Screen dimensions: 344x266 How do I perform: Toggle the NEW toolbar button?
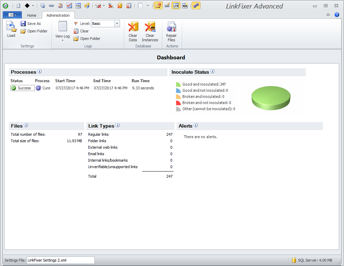(x=185, y=6)
